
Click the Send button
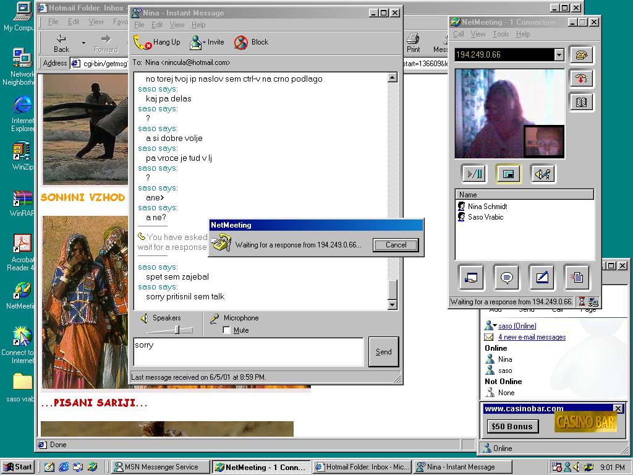point(383,352)
